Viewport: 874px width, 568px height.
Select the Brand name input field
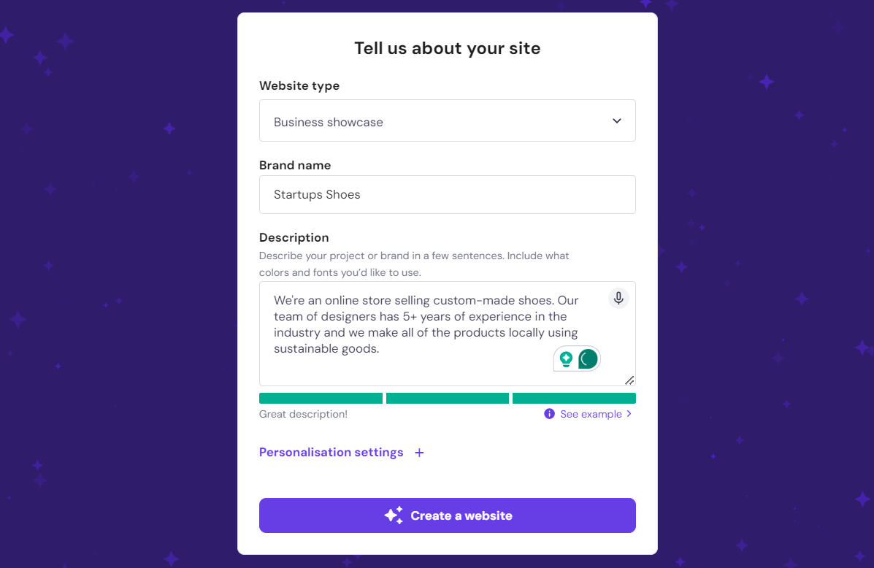[x=447, y=194]
